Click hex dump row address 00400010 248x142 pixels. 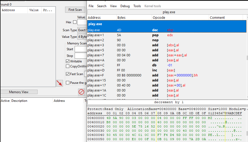[96, 122]
